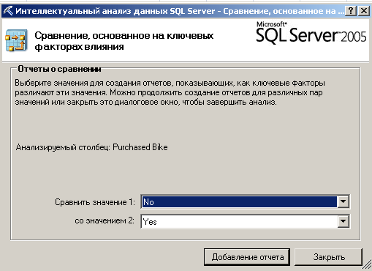This screenshot has width=372, height=271.
Task: Click the 'Анализируемый столбец: Purchased Bike' text
Action: click(x=91, y=147)
